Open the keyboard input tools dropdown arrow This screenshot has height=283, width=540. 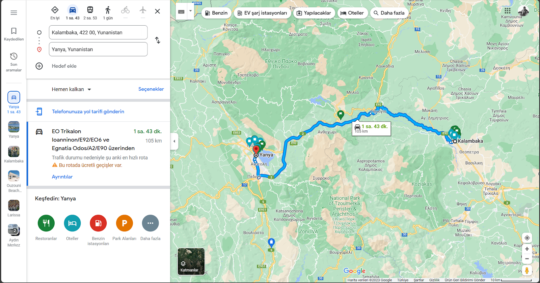(190, 11)
